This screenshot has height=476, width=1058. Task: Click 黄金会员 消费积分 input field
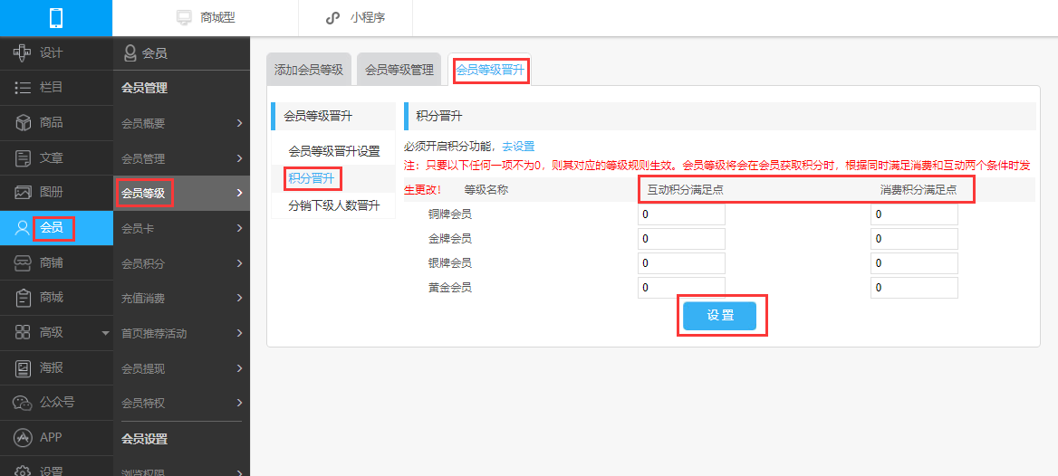(x=914, y=287)
